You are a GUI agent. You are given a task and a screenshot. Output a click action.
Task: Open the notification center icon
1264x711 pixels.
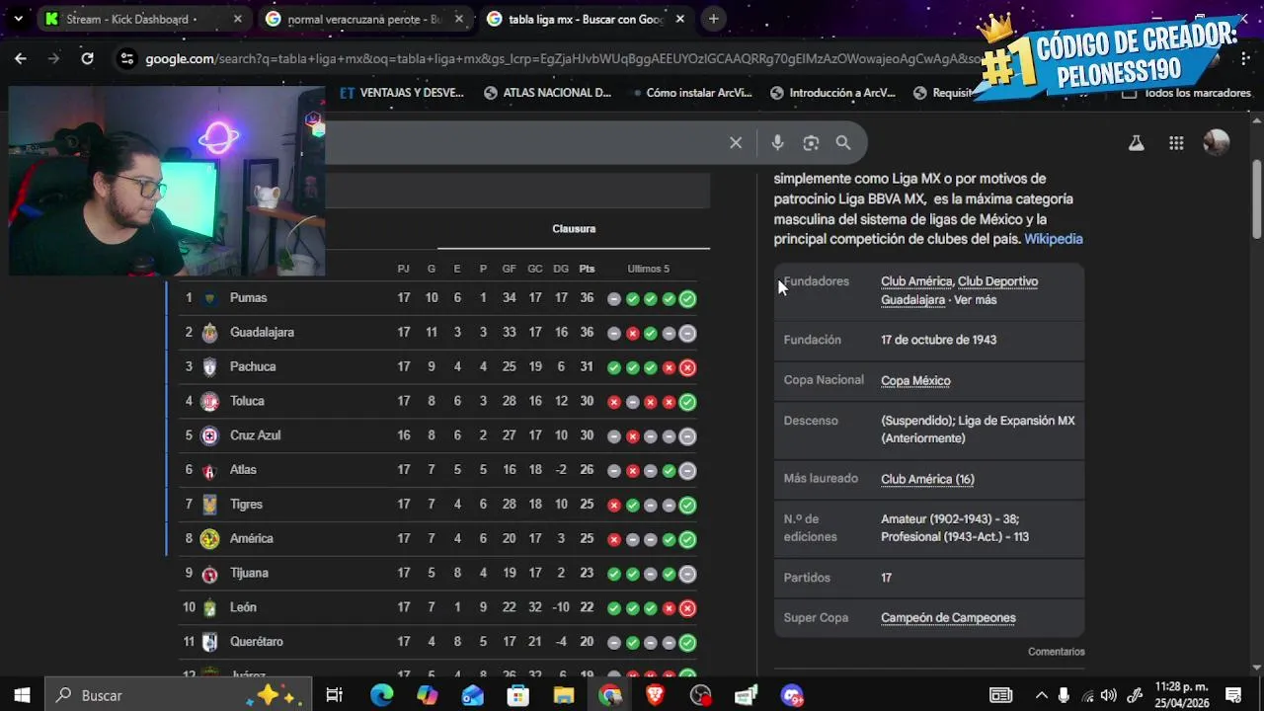(1233, 695)
